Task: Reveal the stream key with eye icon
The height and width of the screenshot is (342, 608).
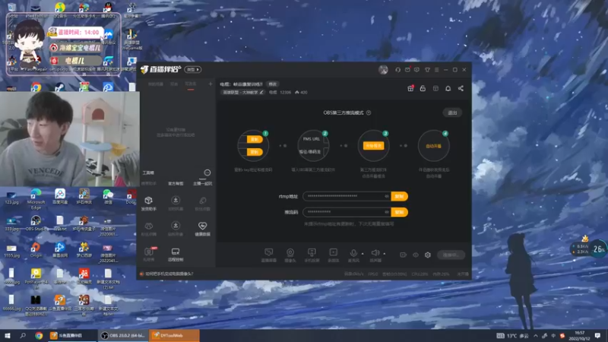Action: click(387, 212)
